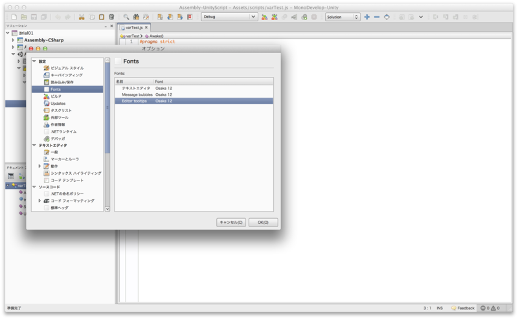Select the テキストエディタ font row

[194, 88]
